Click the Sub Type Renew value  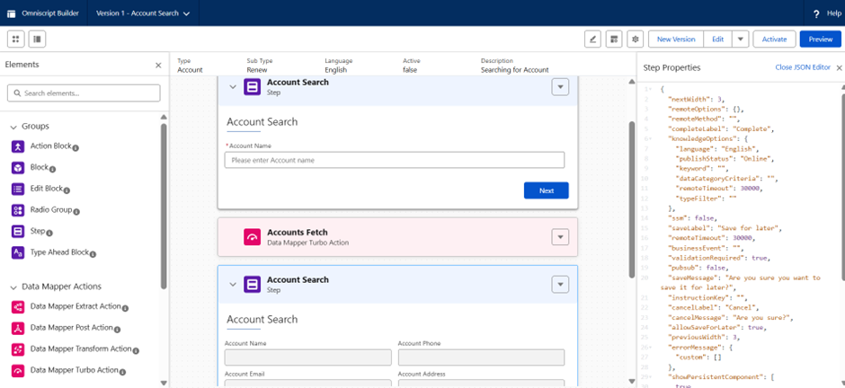tap(257, 70)
